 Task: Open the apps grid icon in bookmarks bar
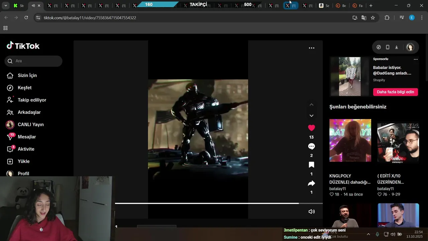point(5,28)
